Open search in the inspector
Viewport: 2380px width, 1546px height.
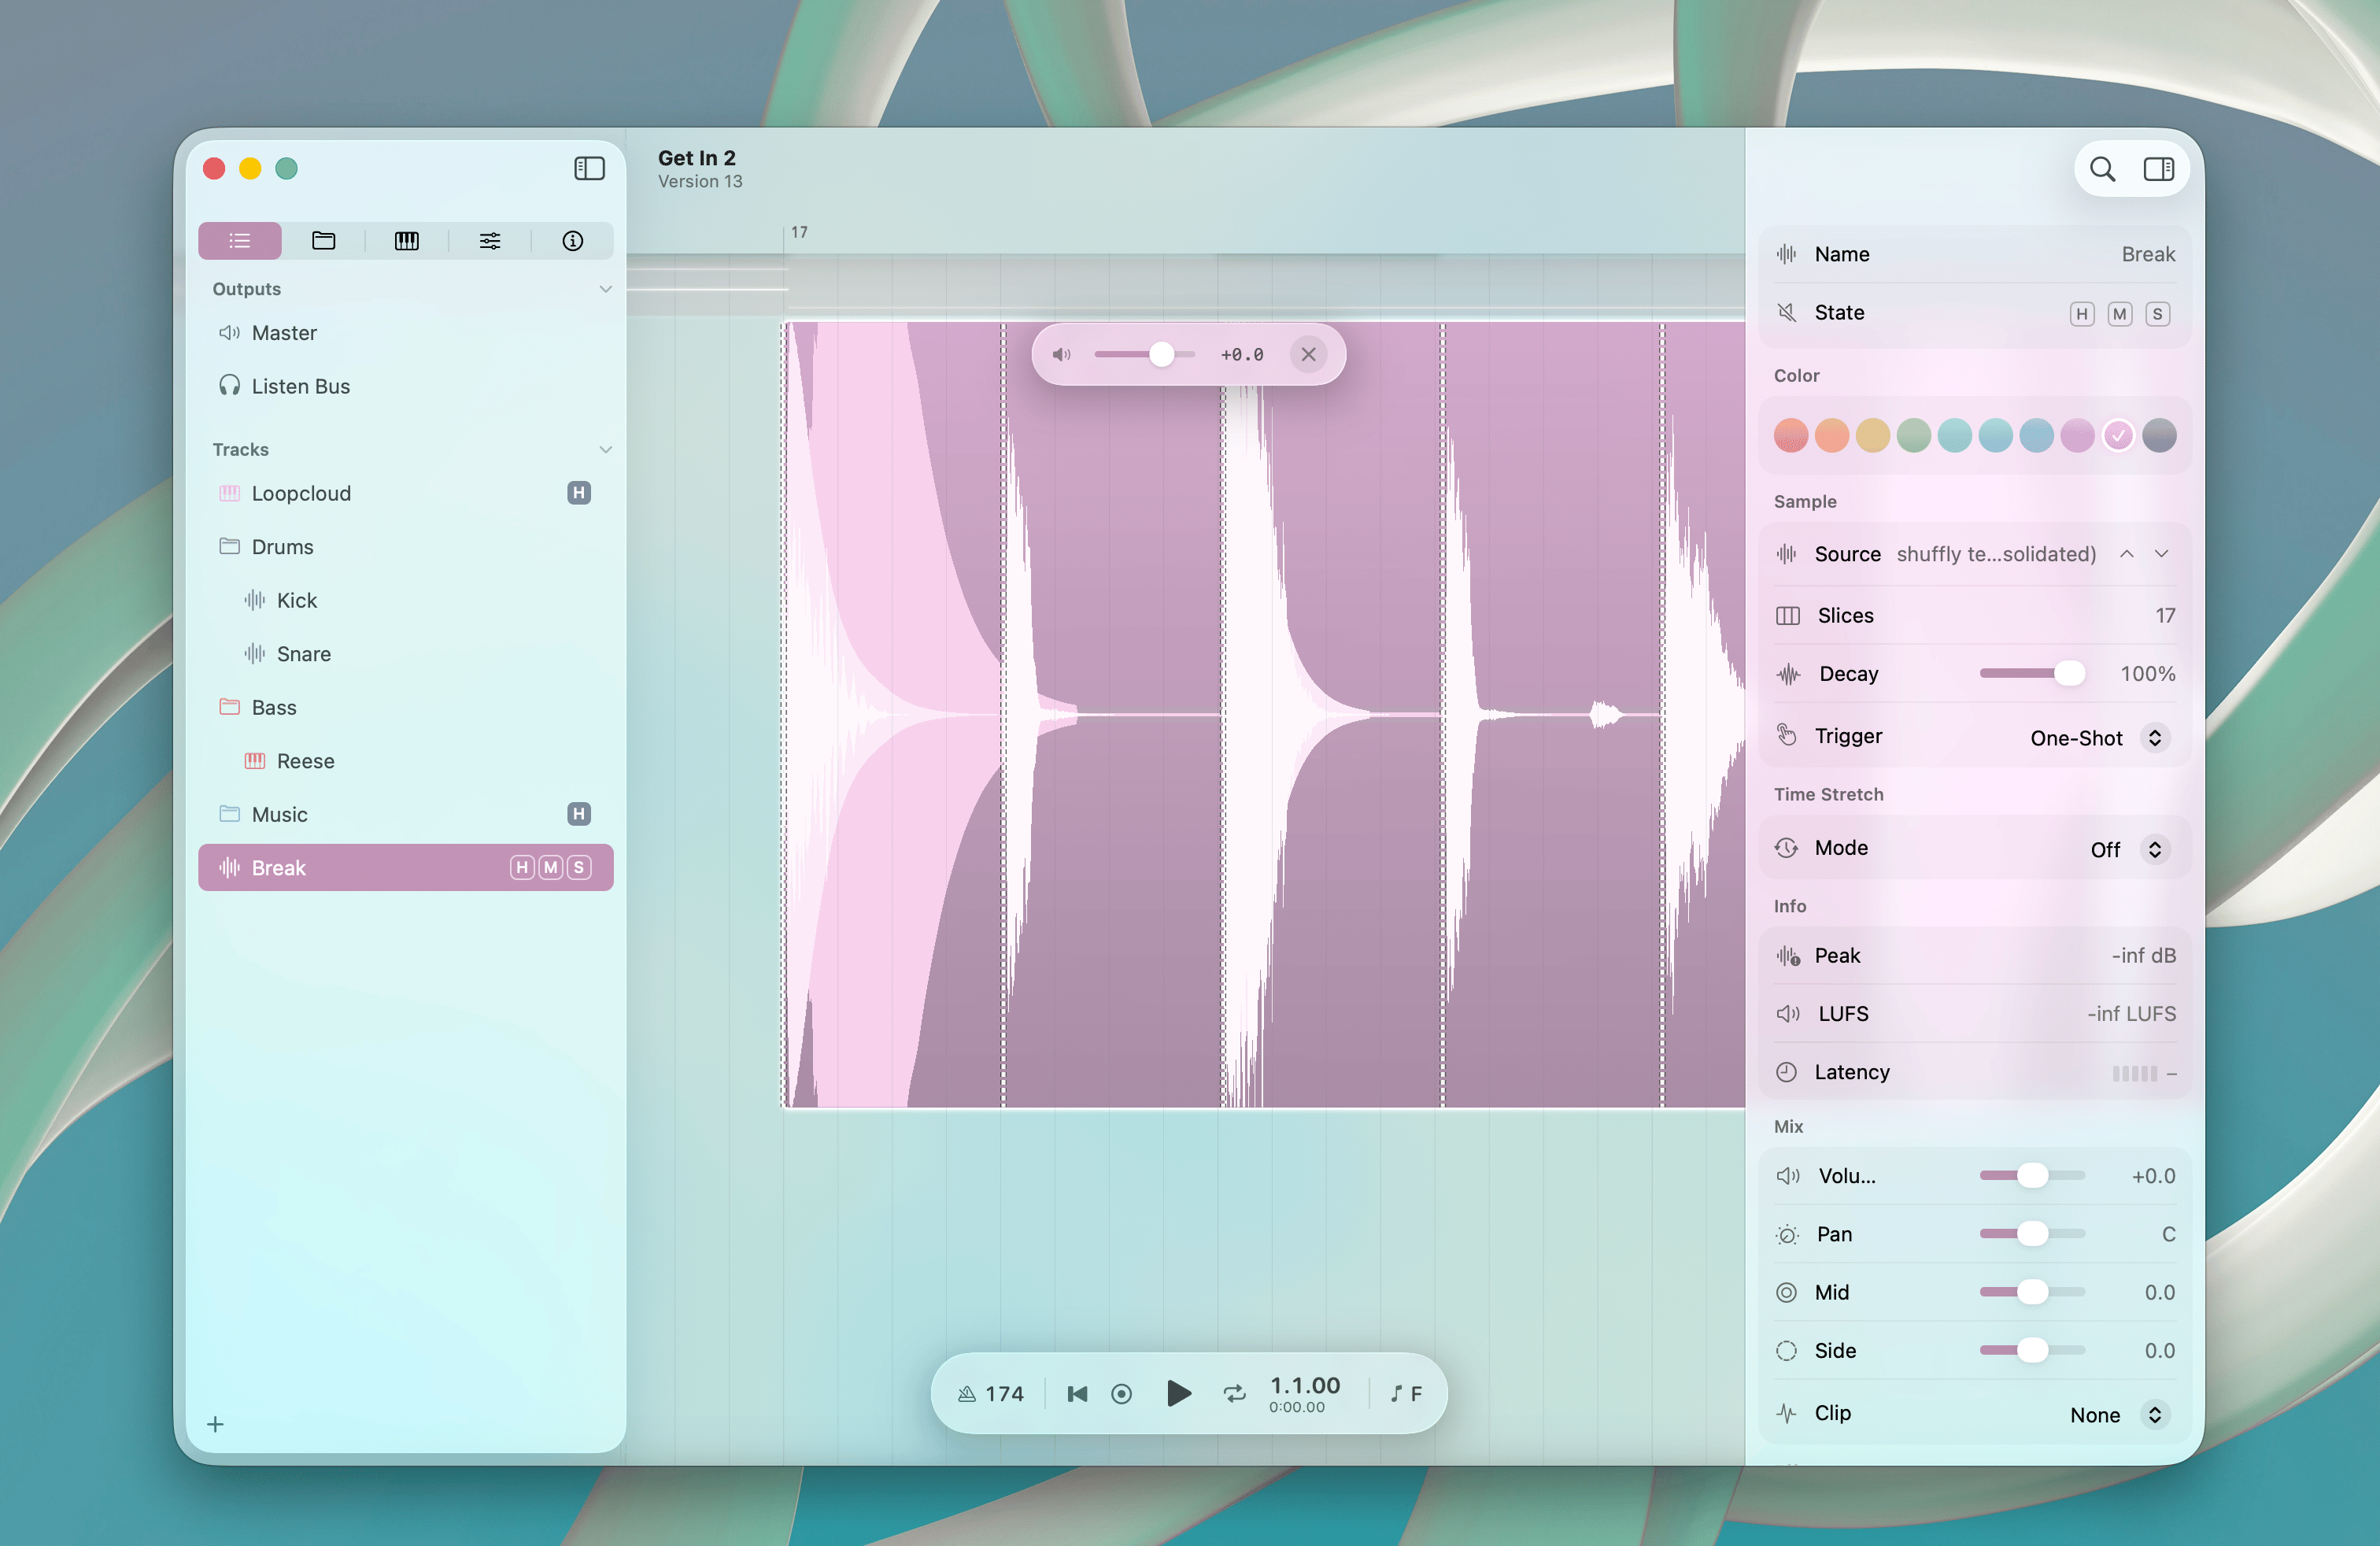pyautogui.click(x=2102, y=169)
